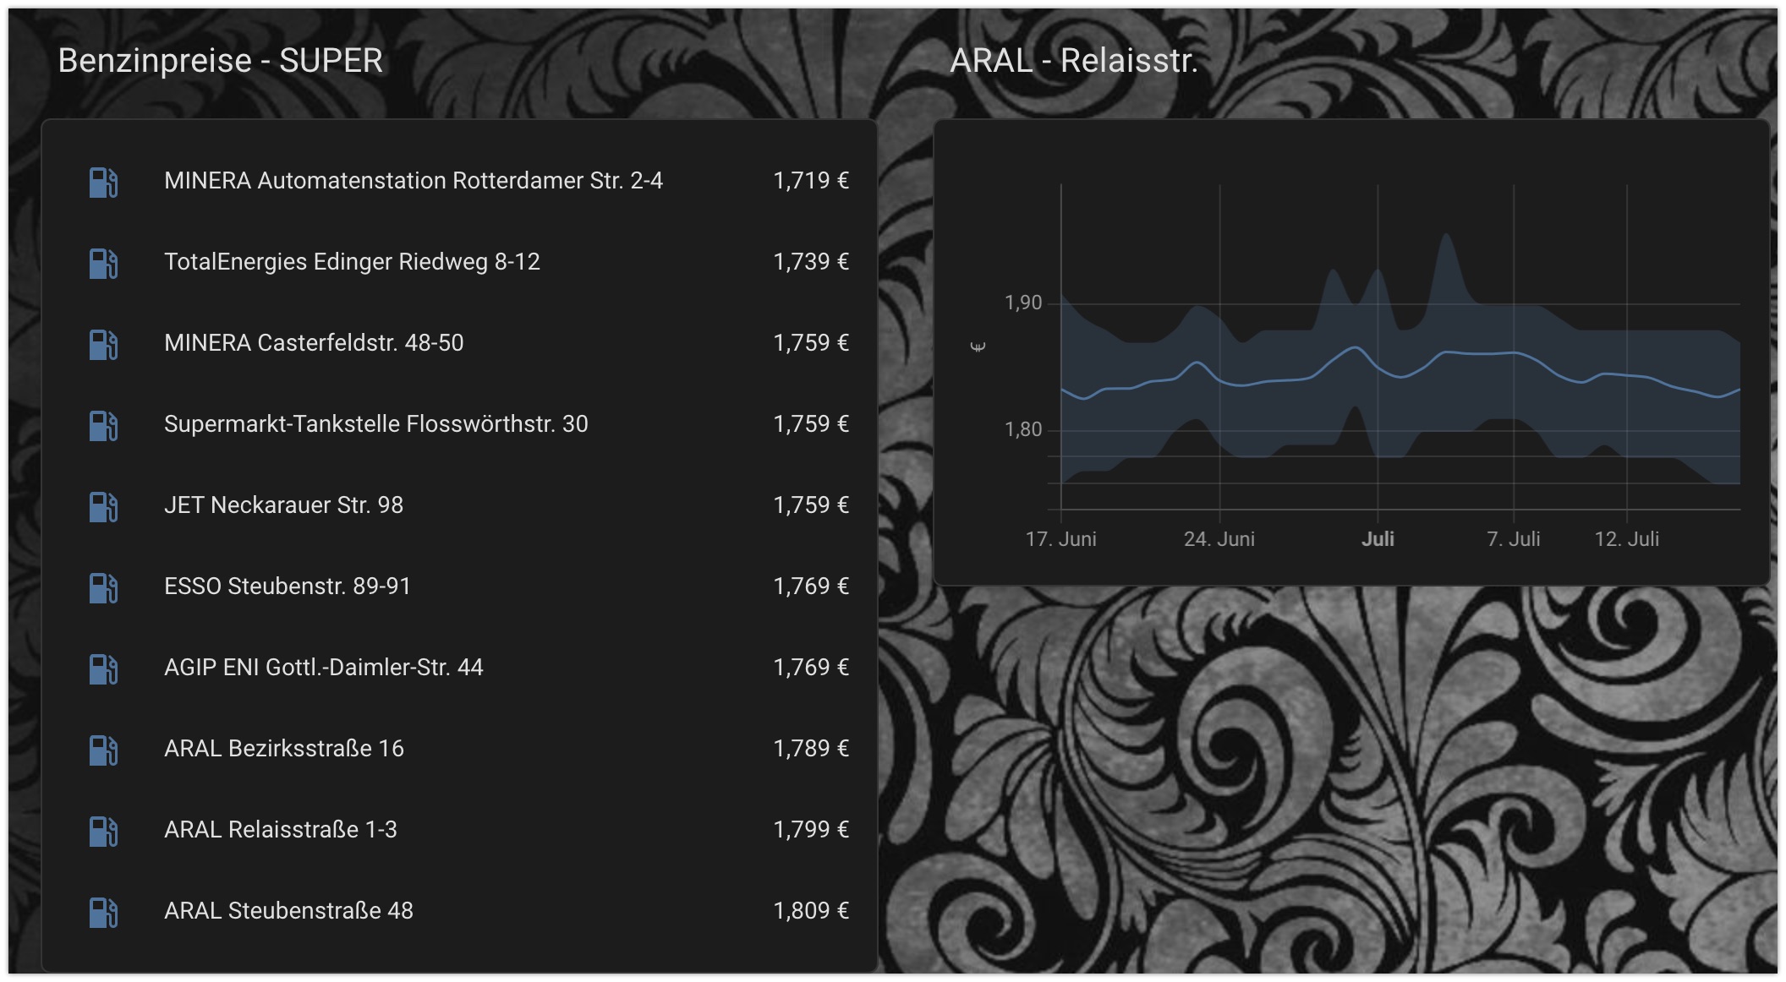Click fuel pump icon for Supermarkt-Tankstelle Flosswörthstr.
1786x982 pixels.
[103, 425]
